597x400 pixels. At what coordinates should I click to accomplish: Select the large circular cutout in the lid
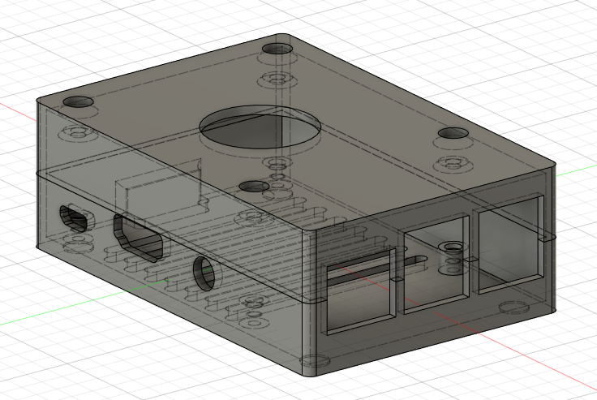[x=260, y=127]
